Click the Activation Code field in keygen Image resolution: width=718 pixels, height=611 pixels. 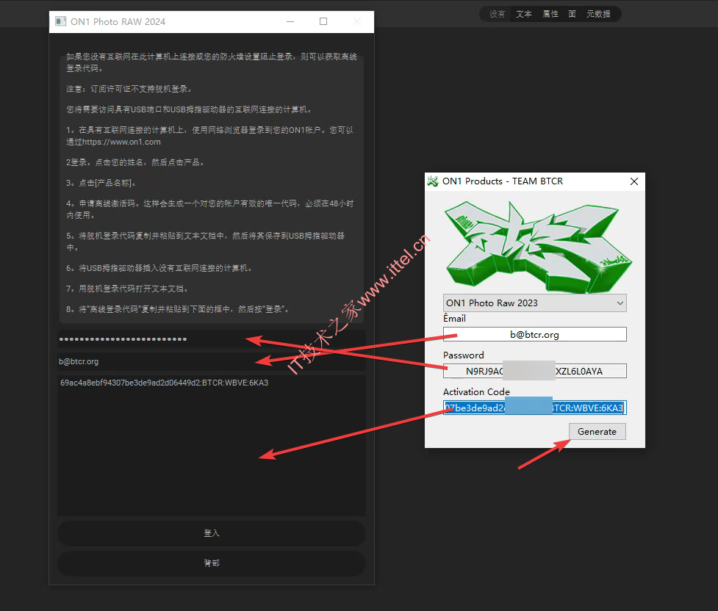click(x=535, y=408)
